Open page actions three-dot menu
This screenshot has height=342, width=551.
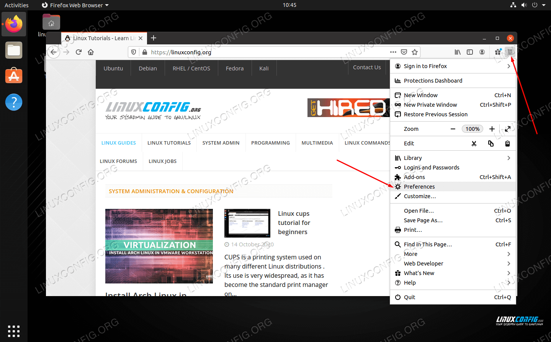(393, 52)
